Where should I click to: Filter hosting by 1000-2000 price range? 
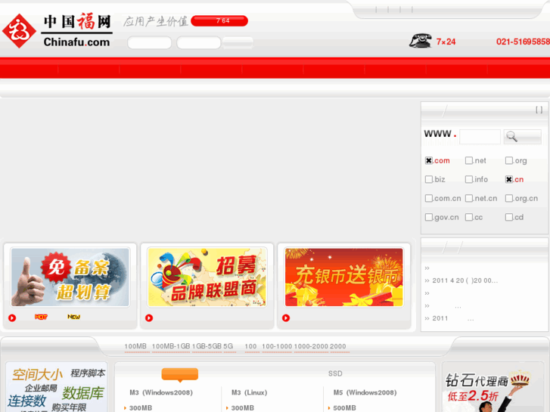click(311, 346)
